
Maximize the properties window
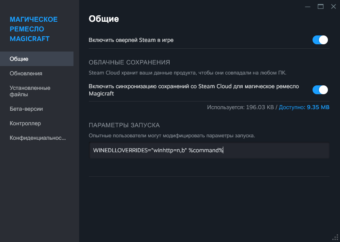(321, 6)
